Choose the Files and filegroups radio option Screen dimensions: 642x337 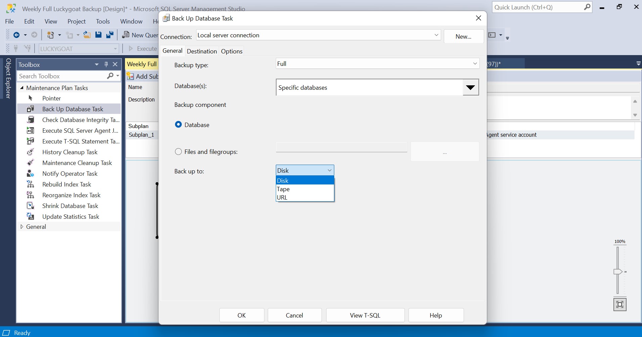[x=178, y=152]
